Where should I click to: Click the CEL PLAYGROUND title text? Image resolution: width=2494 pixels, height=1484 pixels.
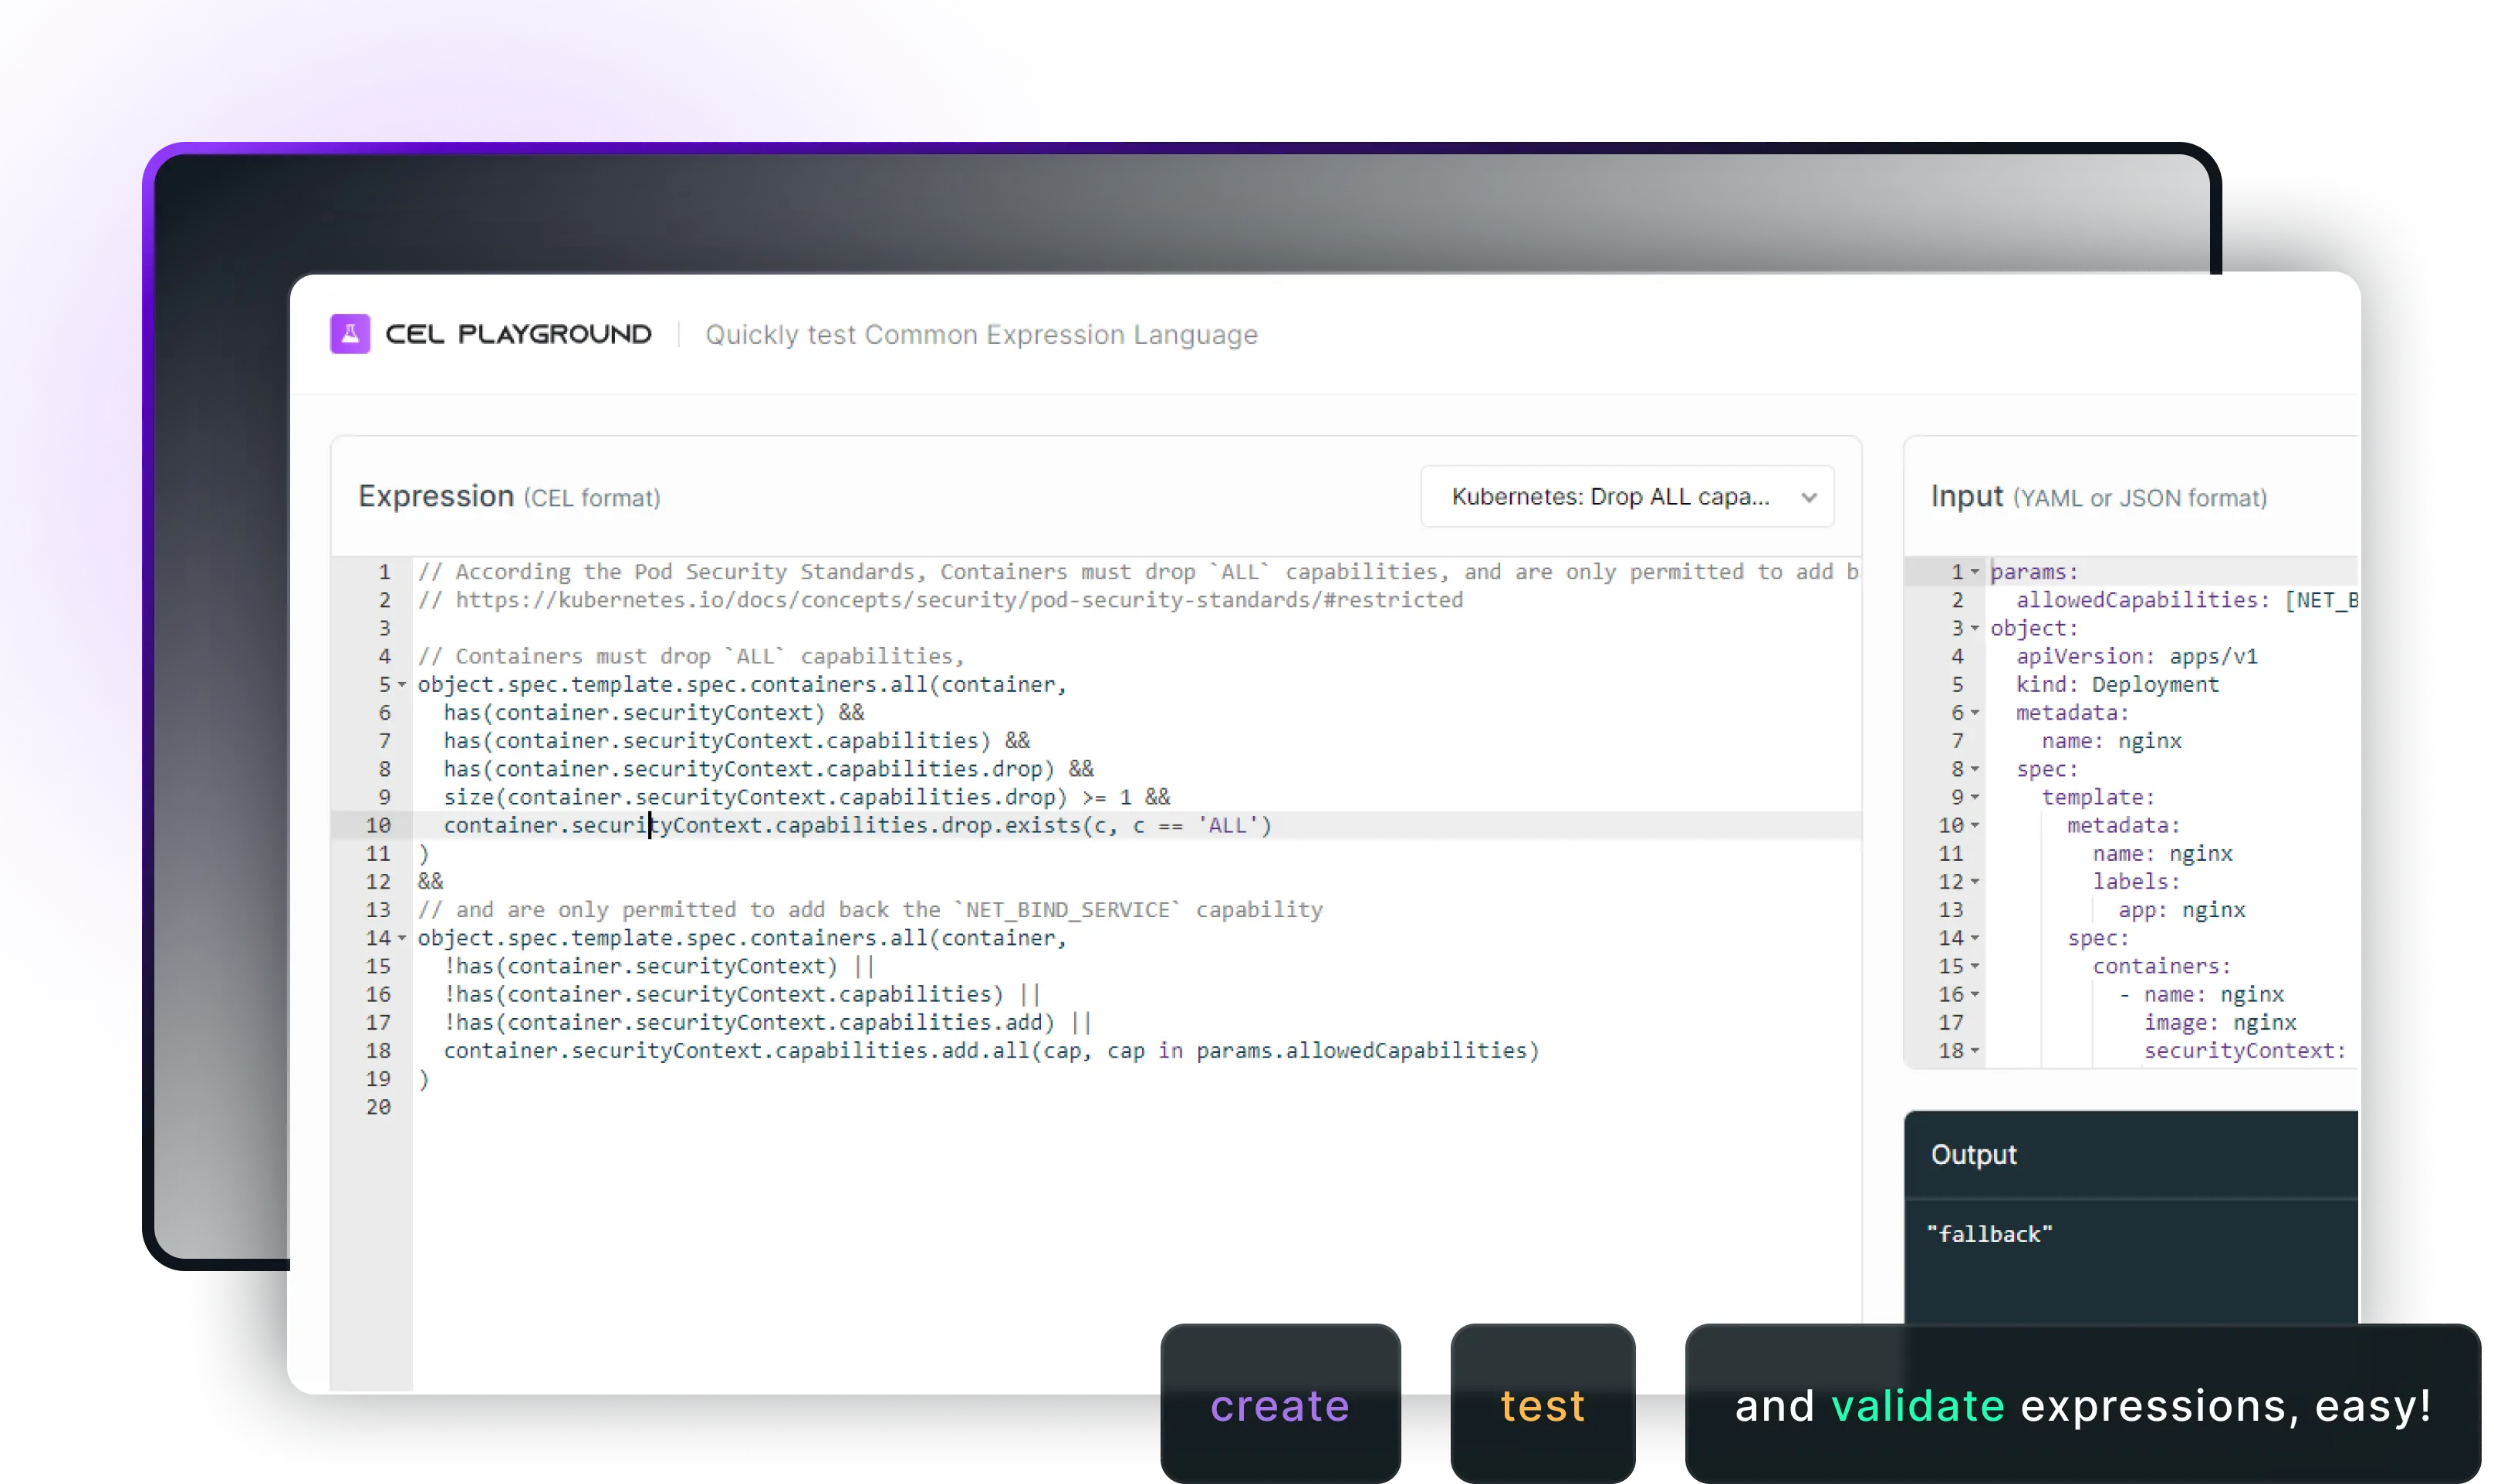click(519, 334)
